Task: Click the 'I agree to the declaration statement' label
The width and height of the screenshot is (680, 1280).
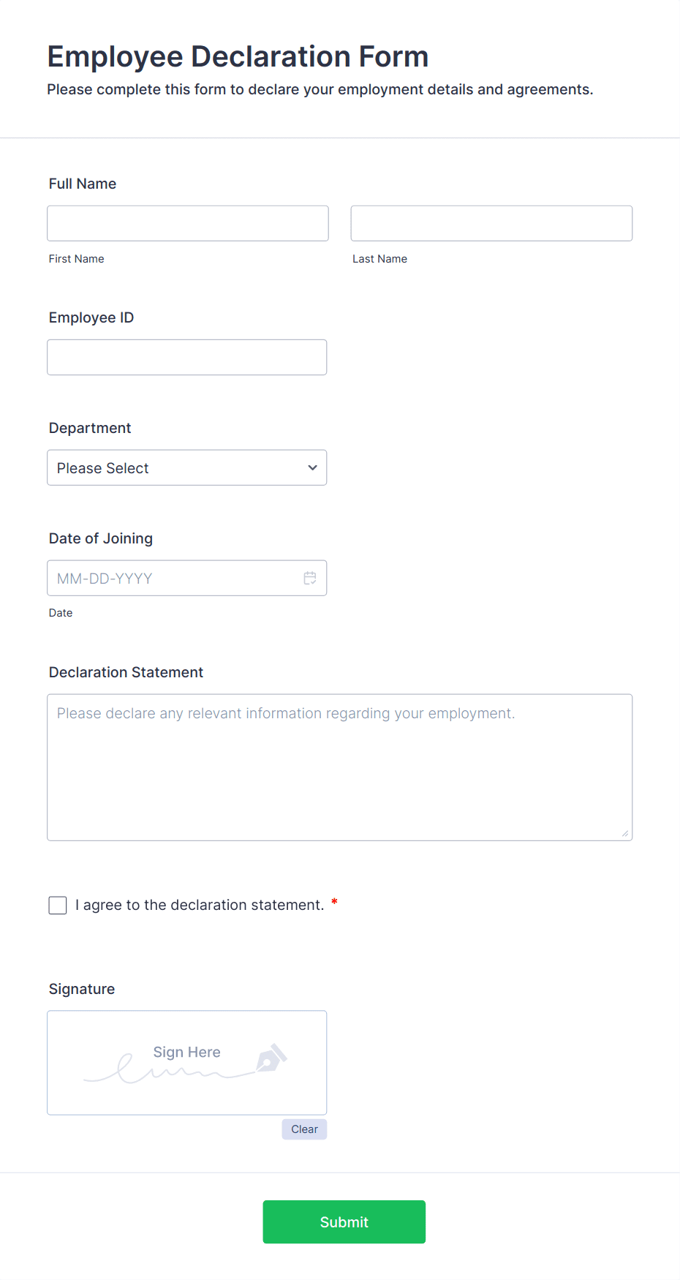Action: pos(200,906)
